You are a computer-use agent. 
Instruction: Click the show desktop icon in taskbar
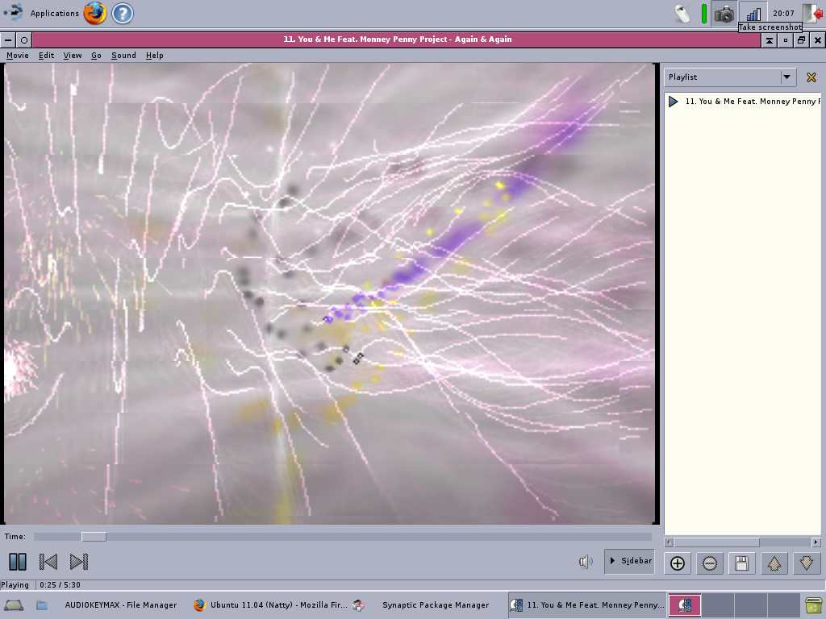pos(15,605)
